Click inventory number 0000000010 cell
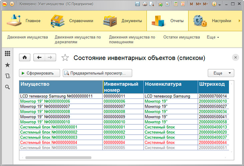 click(x=123, y=122)
